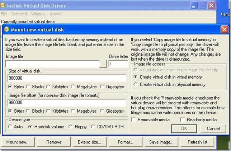Viewport: 231px width, 151px height.
Task: Browse for image file with the '...' button
Action: tap(103, 64)
